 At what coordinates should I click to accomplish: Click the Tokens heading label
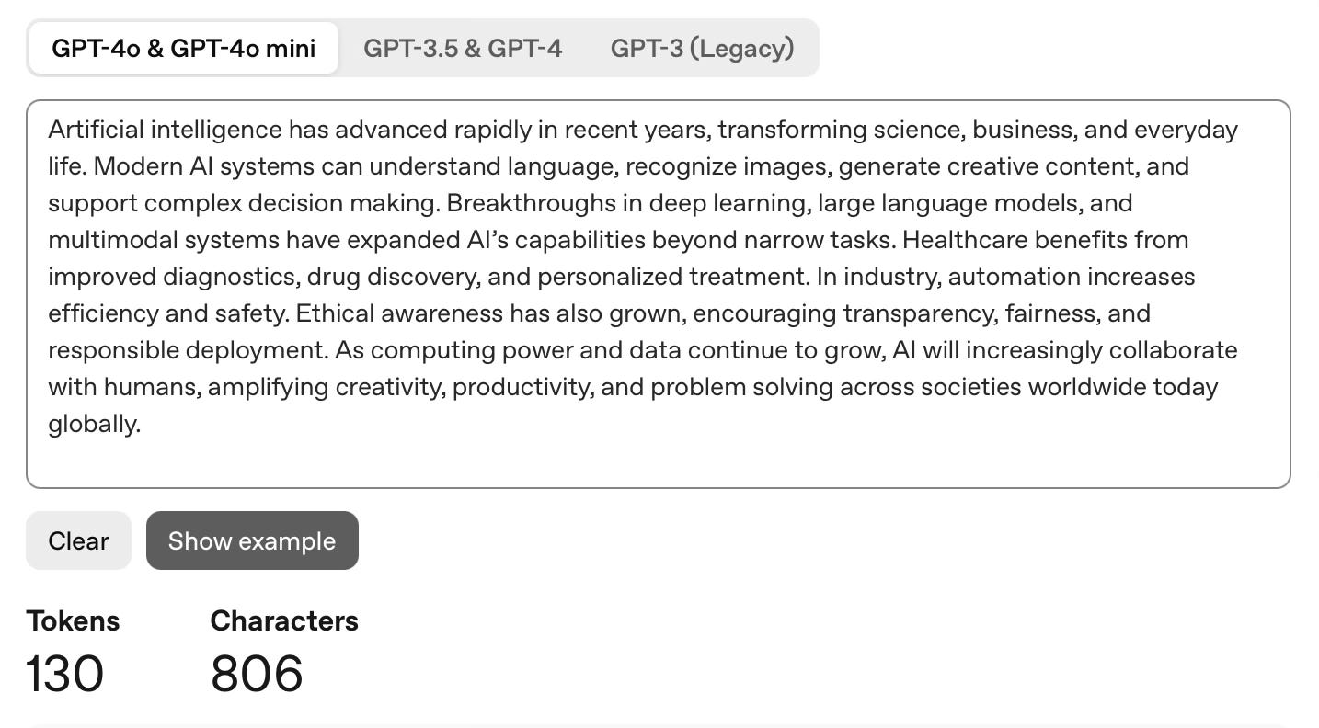pyautogui.click(x=74, y=621)
